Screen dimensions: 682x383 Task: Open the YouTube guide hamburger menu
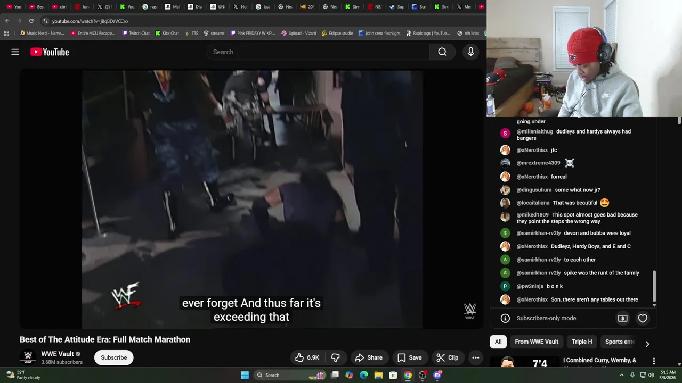point(15,52)
